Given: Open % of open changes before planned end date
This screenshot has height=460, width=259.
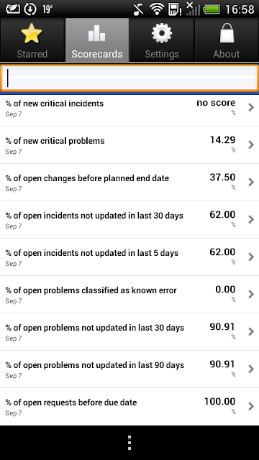Looking at the screenshot, I should [129, 182].
